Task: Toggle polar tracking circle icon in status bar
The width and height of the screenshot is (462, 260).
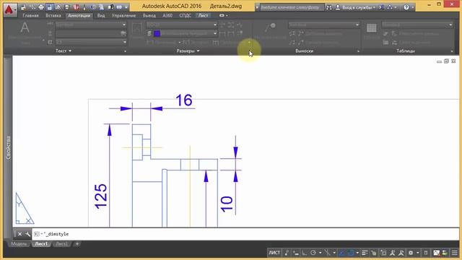Action: point(313,253)
